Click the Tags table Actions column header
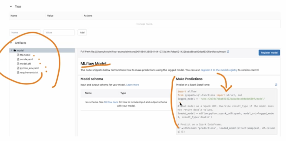This screenshot has width=286, height=141. pyautogui.click(x=88, y=16)
